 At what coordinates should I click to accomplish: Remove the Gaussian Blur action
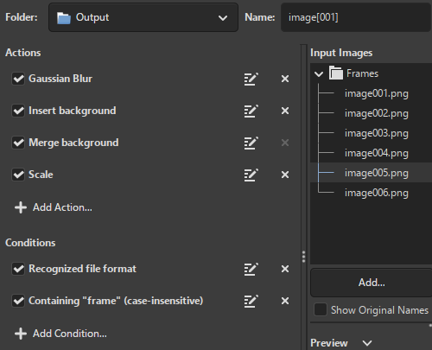click(285, 79)
